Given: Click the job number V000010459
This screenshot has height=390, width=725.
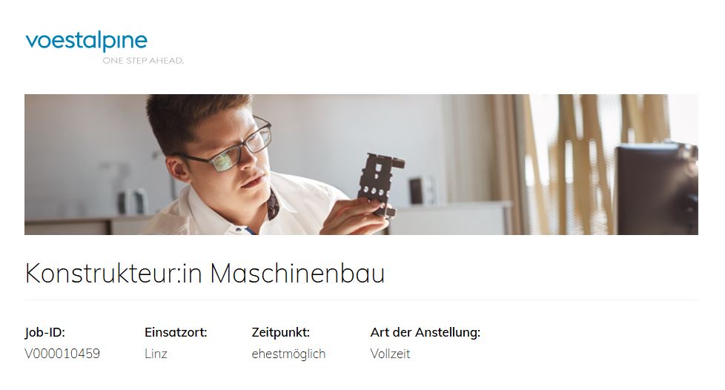Looking at the screenshot, I should [62, 354].
